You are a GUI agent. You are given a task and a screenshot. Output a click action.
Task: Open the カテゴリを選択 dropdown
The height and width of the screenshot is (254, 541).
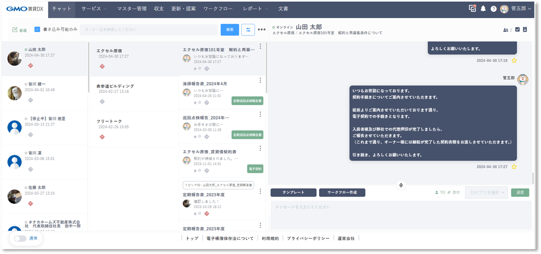point(487,193)
